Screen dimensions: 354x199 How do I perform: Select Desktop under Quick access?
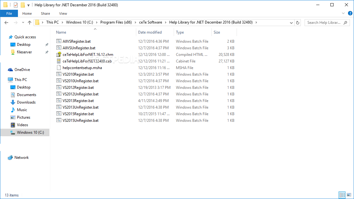tap(24, 45)
